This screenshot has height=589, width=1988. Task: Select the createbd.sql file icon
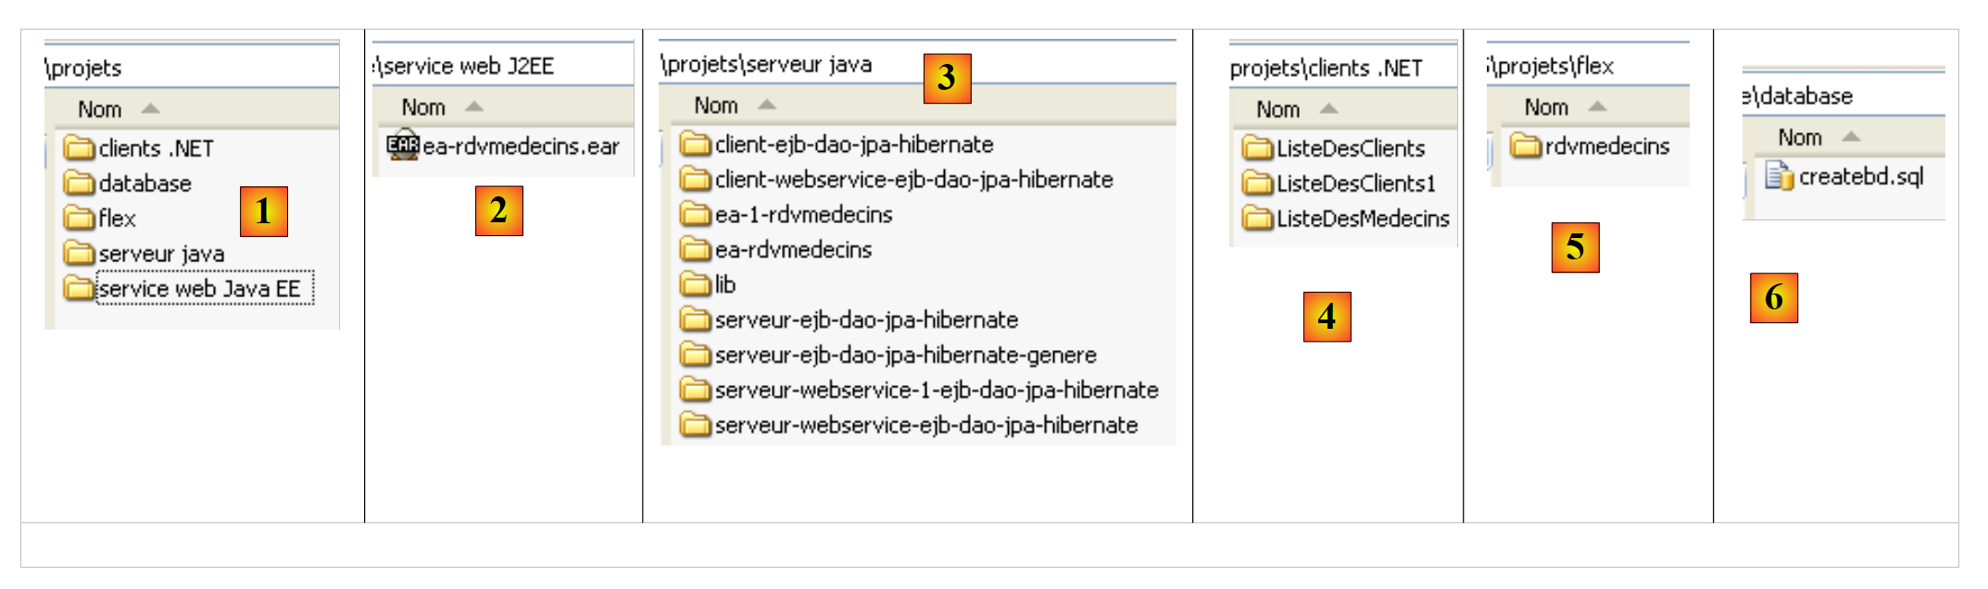pyautogui.click(x=1778, y=176)
